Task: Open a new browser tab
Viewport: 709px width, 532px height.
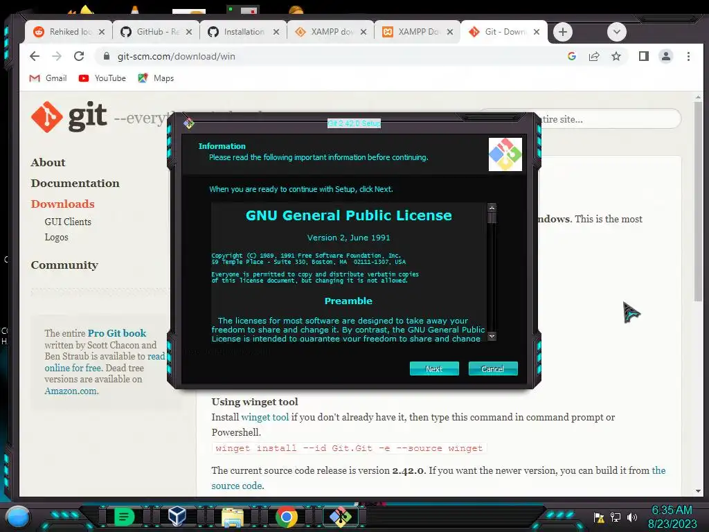Action: point(563,32)
